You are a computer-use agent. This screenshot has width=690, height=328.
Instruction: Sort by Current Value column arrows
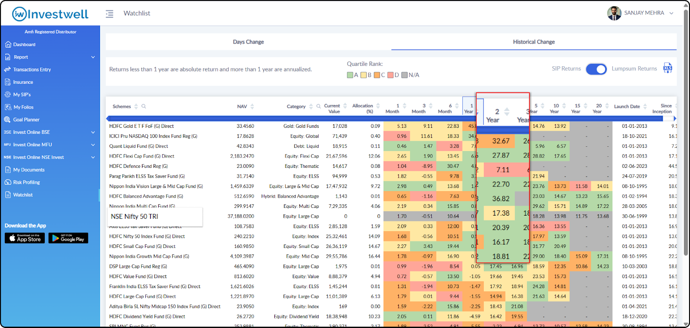tap(345, 106)
